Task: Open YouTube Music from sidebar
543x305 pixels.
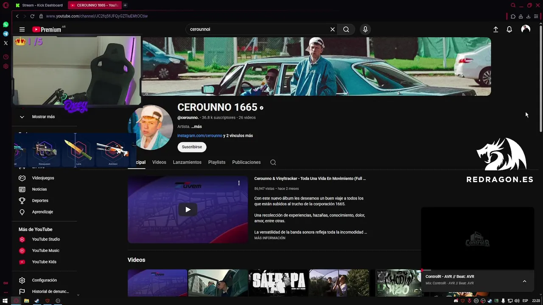Action: coord(46,251)
